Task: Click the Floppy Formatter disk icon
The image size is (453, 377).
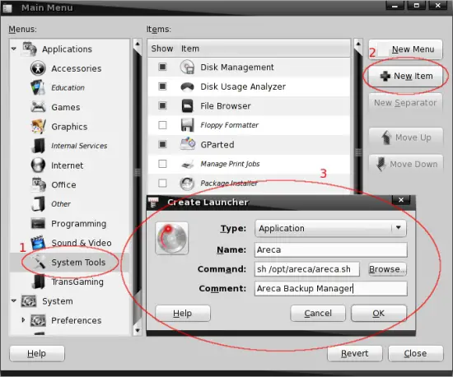Action: tap(187, 125)
